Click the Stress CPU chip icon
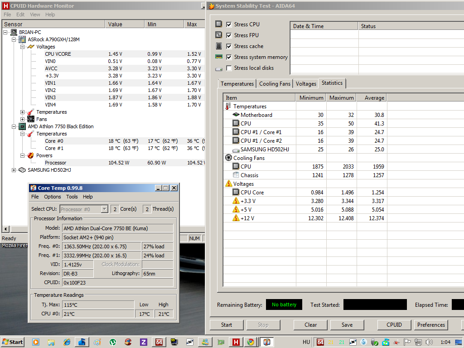464x348 pixels. tap(219, 24)
